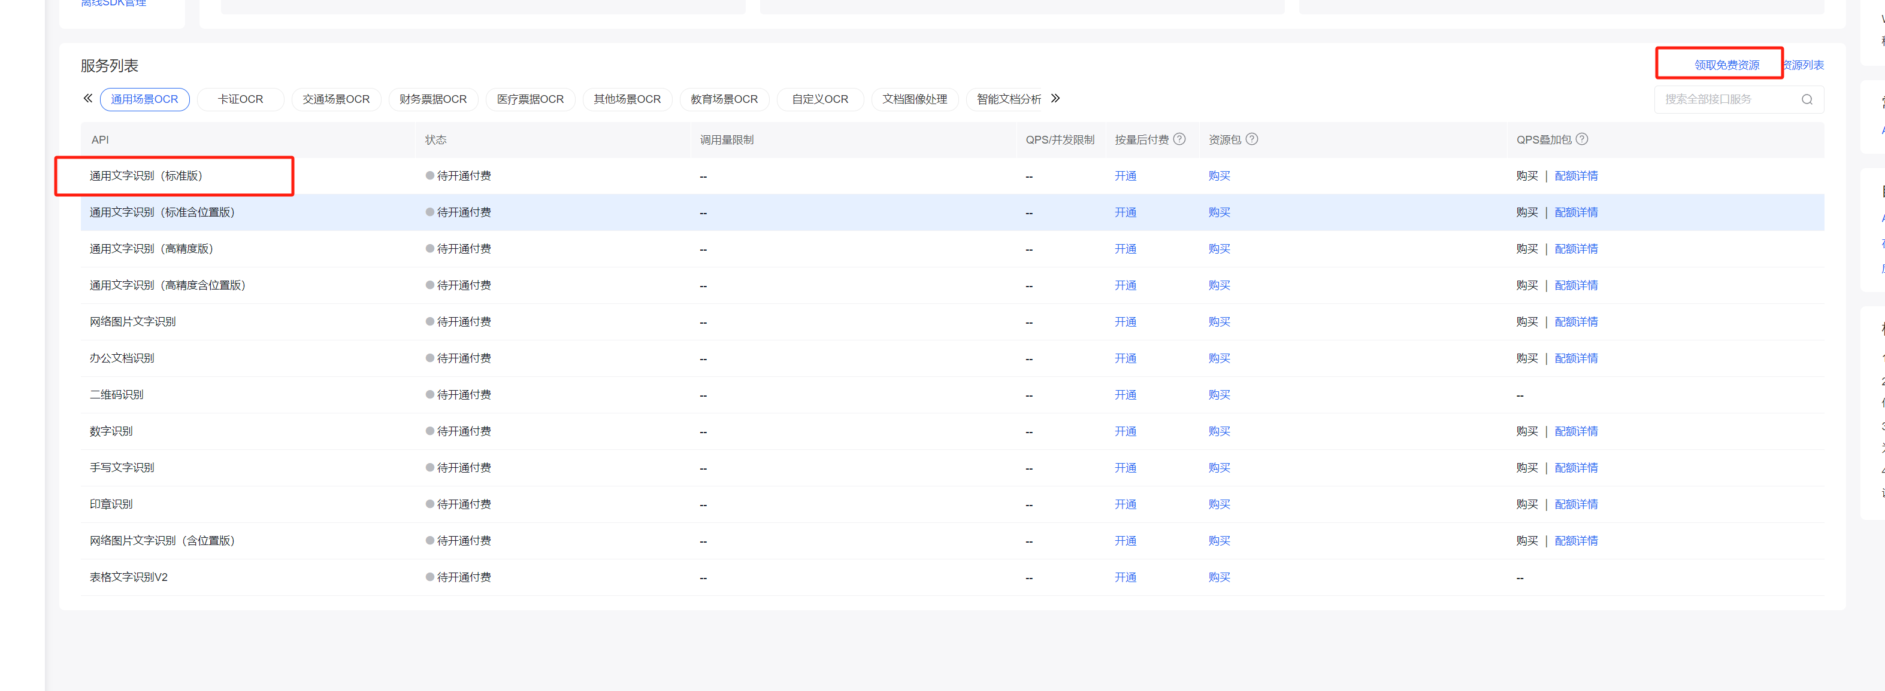The image size is (1885, 691).
Task: Click 开通 for 印章识别
Action: click(1125, 506)
